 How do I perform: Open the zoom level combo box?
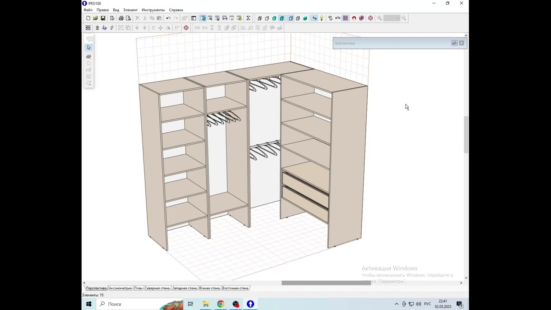point(392,18)
